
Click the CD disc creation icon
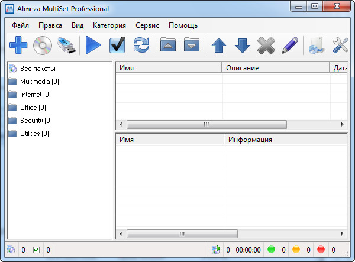click(x=43, y=45)
